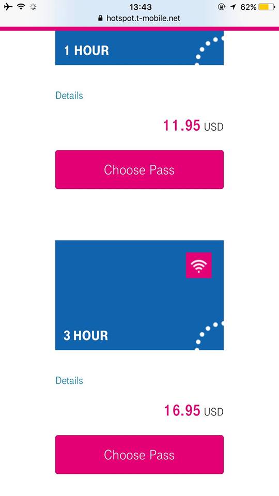Tap the location arrow icon in status bar
The image size is (279, 496).
[234, 7]
